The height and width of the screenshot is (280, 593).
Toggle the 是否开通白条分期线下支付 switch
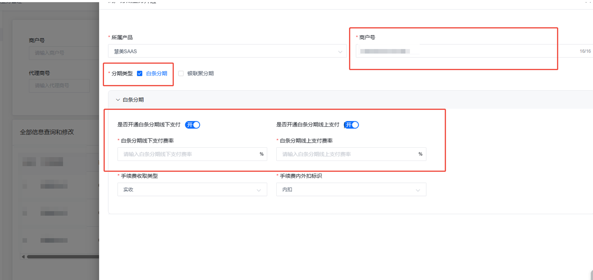pos(192,125)
